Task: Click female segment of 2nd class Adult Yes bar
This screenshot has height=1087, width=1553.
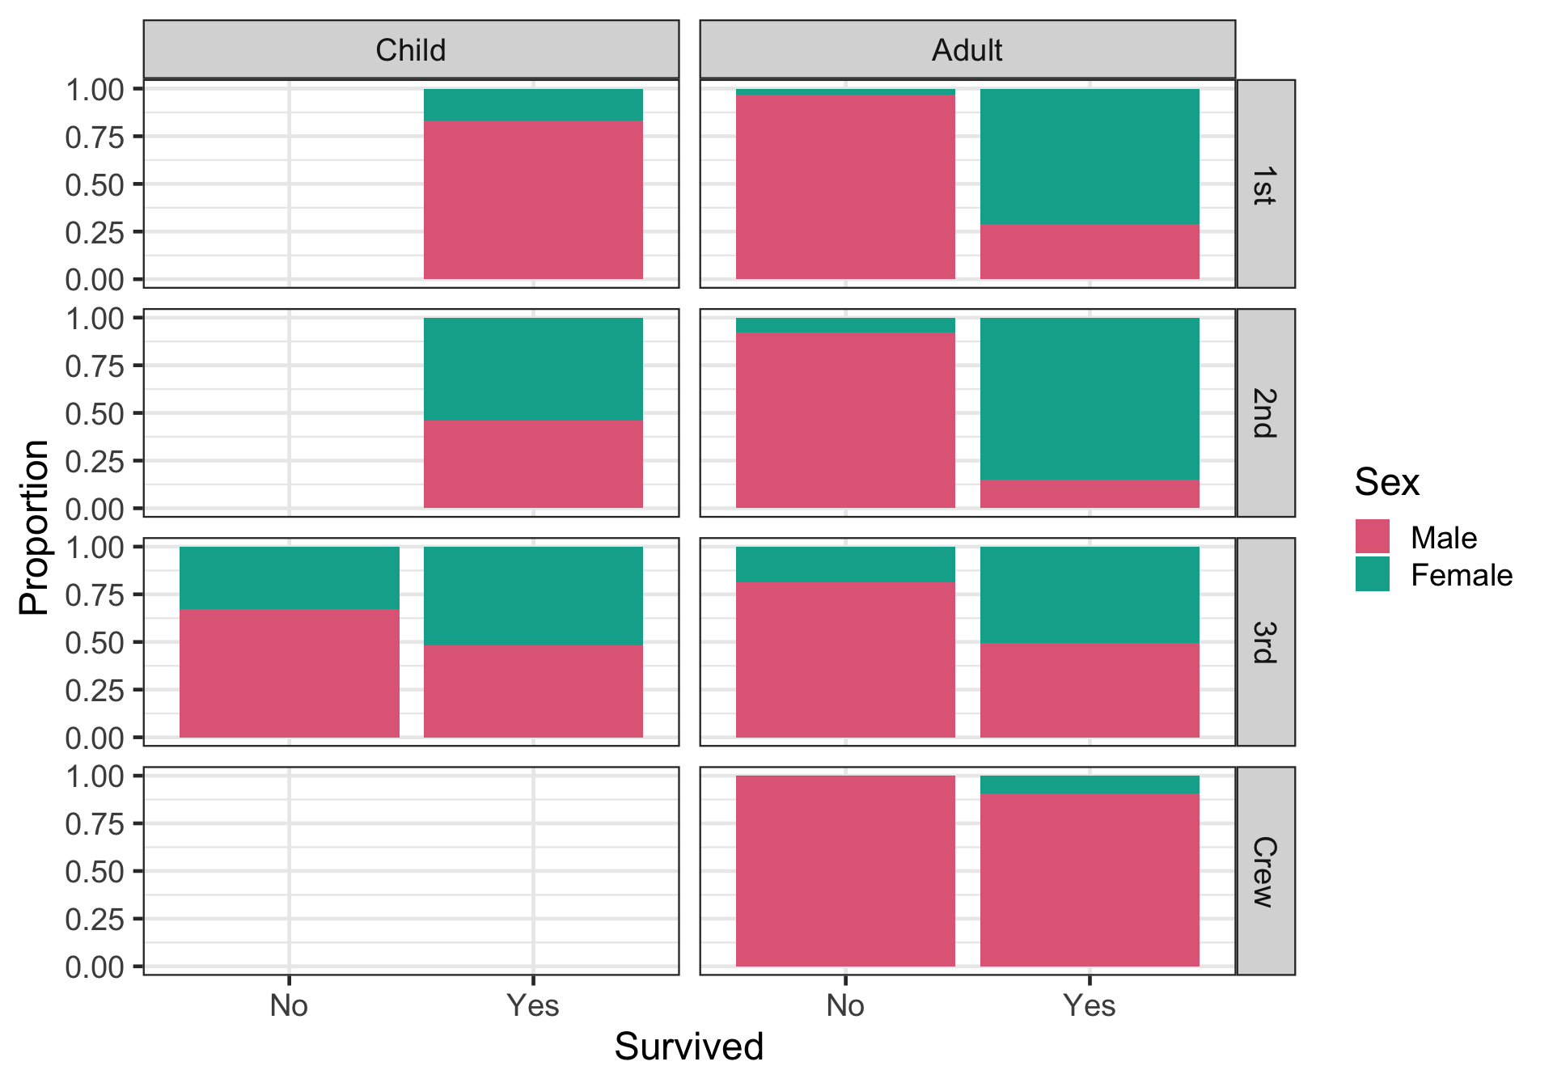Action: [1089, 399]
